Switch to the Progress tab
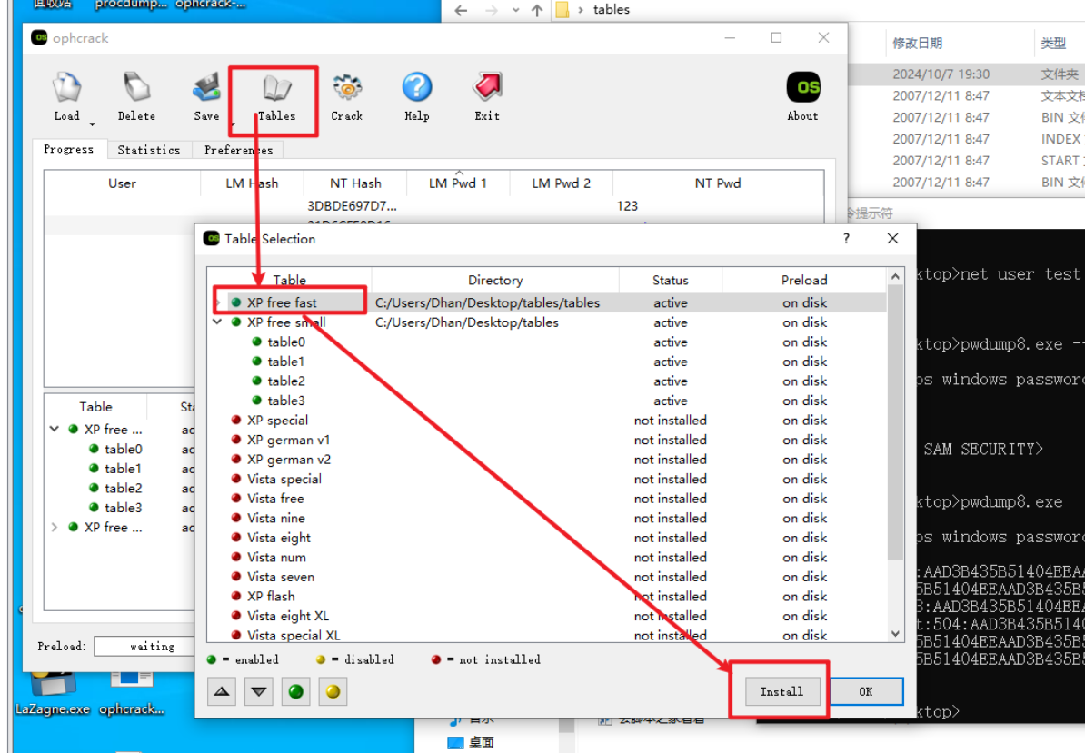This screenshot has height=753, width=1085. tap(68, 149)
